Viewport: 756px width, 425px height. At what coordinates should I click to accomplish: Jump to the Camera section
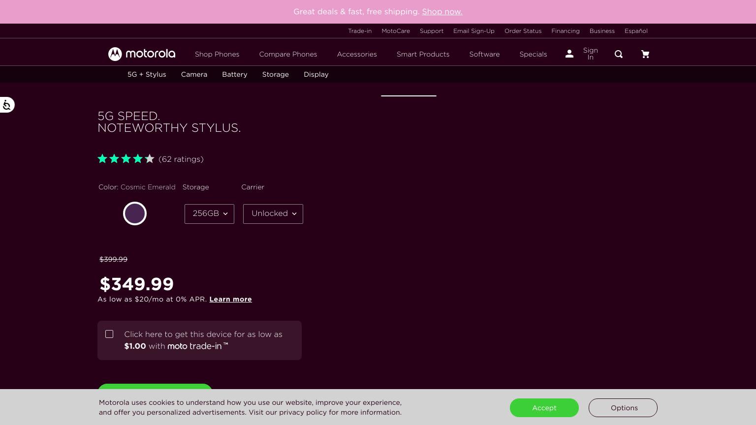[194, 74]
